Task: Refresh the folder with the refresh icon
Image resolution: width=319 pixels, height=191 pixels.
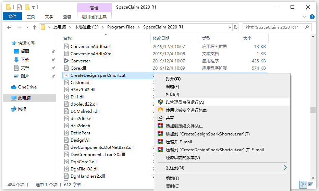Action: (236, 27)
